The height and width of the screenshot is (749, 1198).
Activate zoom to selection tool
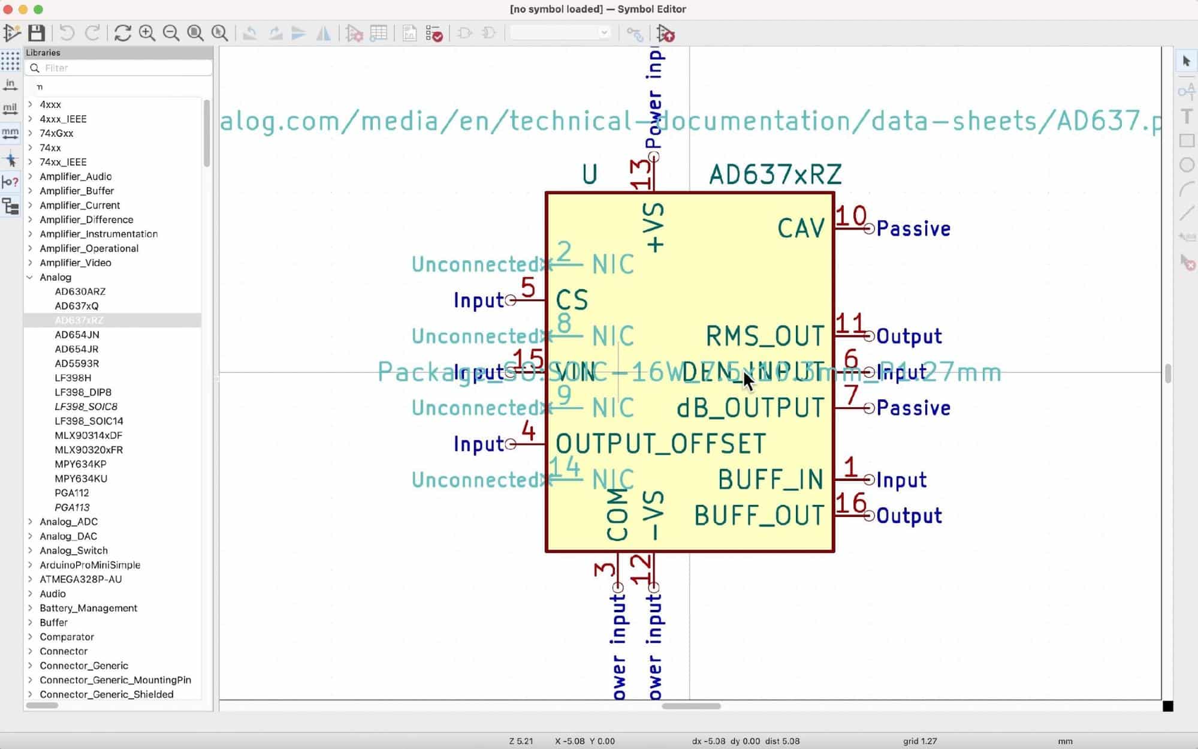tap(220, 33)
